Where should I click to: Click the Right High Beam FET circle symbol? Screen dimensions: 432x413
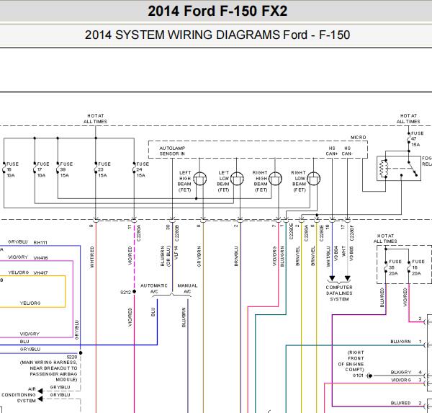coord(275,179)
